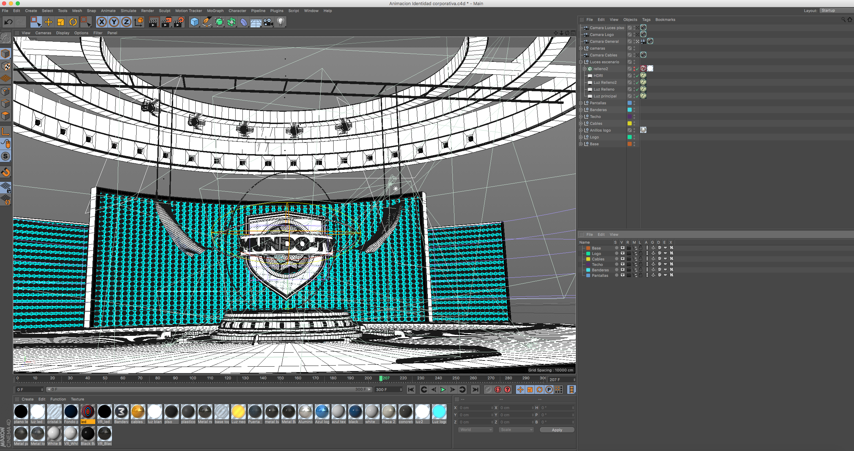Open the Keyframe Selection question-mark icon

[x=507, y=389]
